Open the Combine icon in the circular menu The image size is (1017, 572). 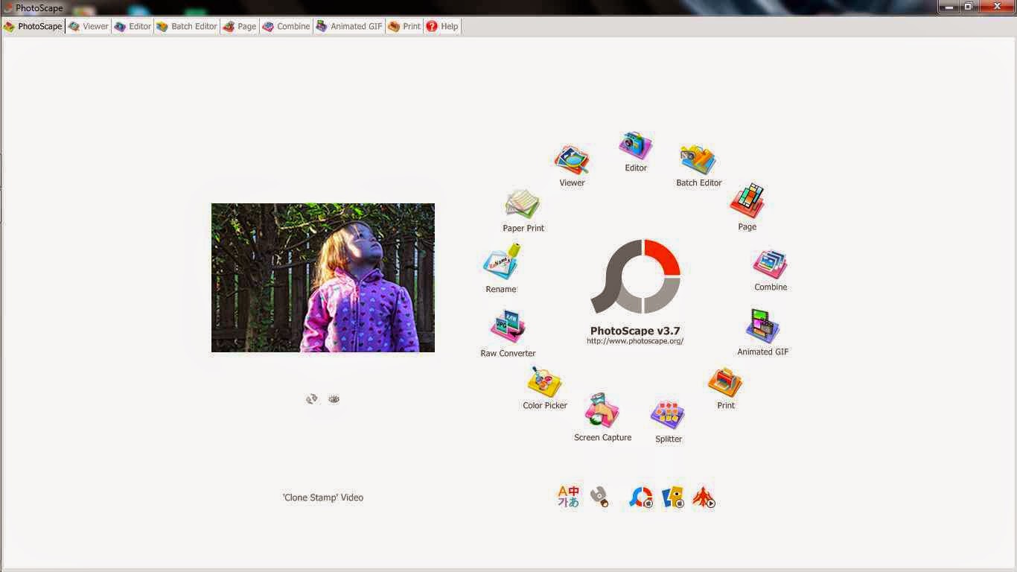point(770,264)
